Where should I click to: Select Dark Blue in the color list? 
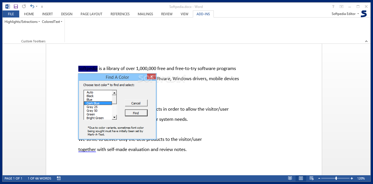coord(98,103)
